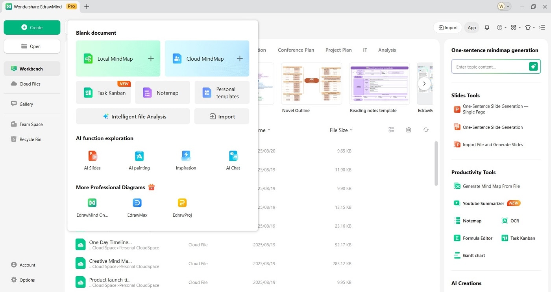
Task: Click the AI generate sparkle button
Action: click(533, 67)
